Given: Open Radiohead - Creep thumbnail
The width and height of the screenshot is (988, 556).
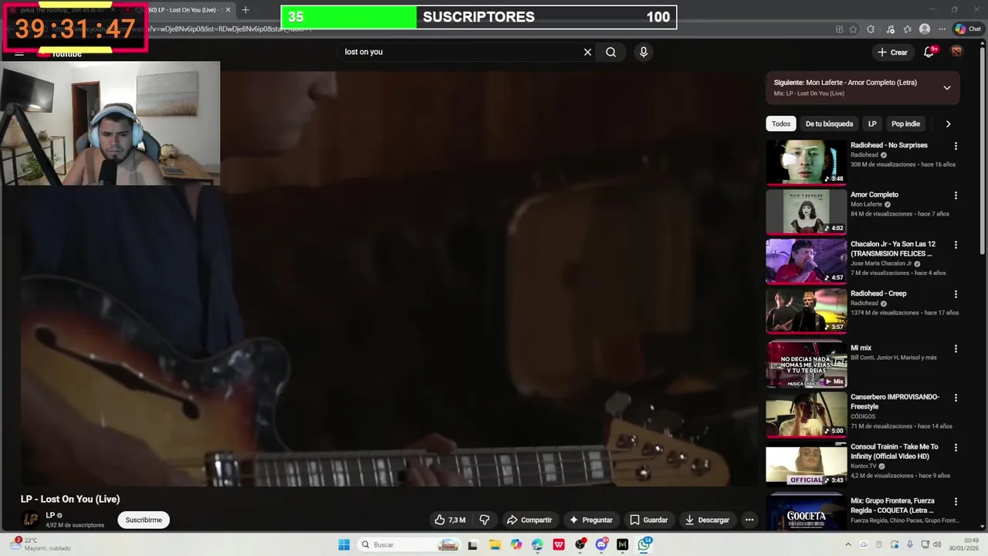Looking at the screenshot, I should tap(806, 310).
